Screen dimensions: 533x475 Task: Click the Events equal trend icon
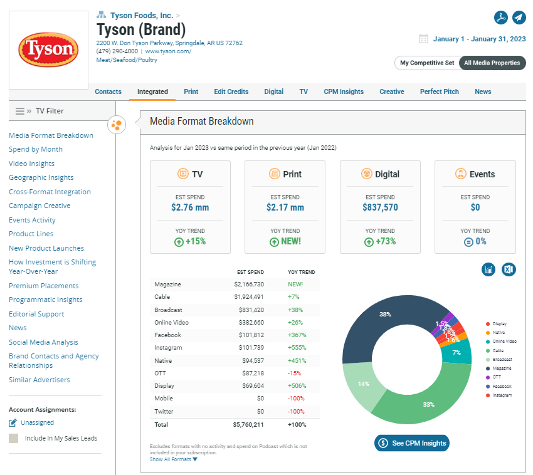click(x=468, y=242)
